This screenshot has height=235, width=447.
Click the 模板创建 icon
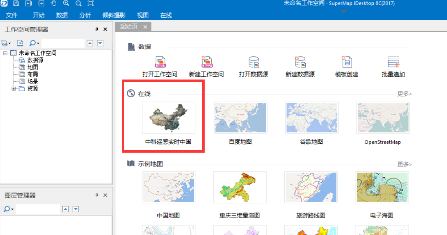[347, 62]
